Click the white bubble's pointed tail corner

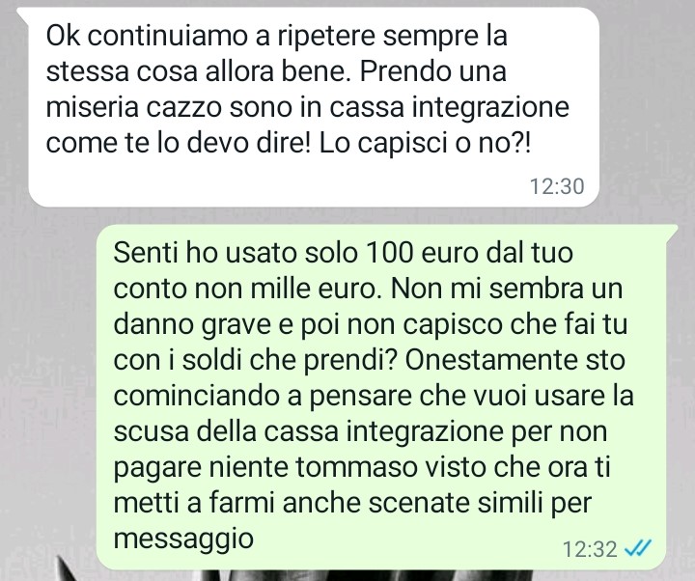click(23, 12)
